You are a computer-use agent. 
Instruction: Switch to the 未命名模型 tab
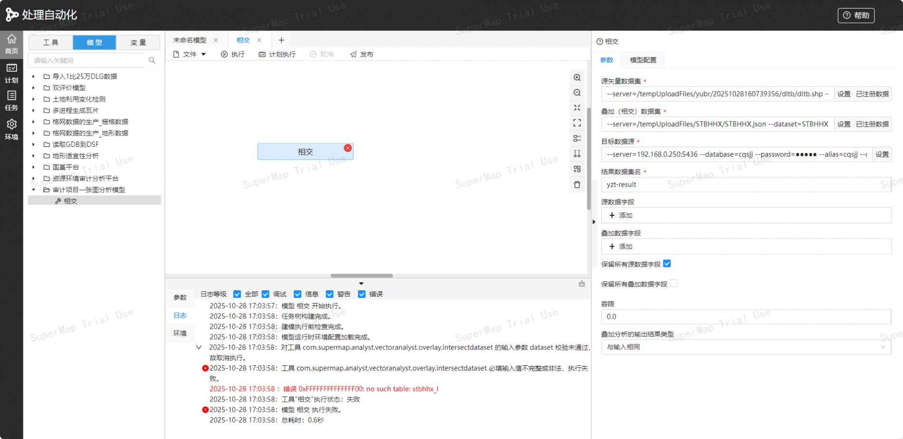point(190,40)
